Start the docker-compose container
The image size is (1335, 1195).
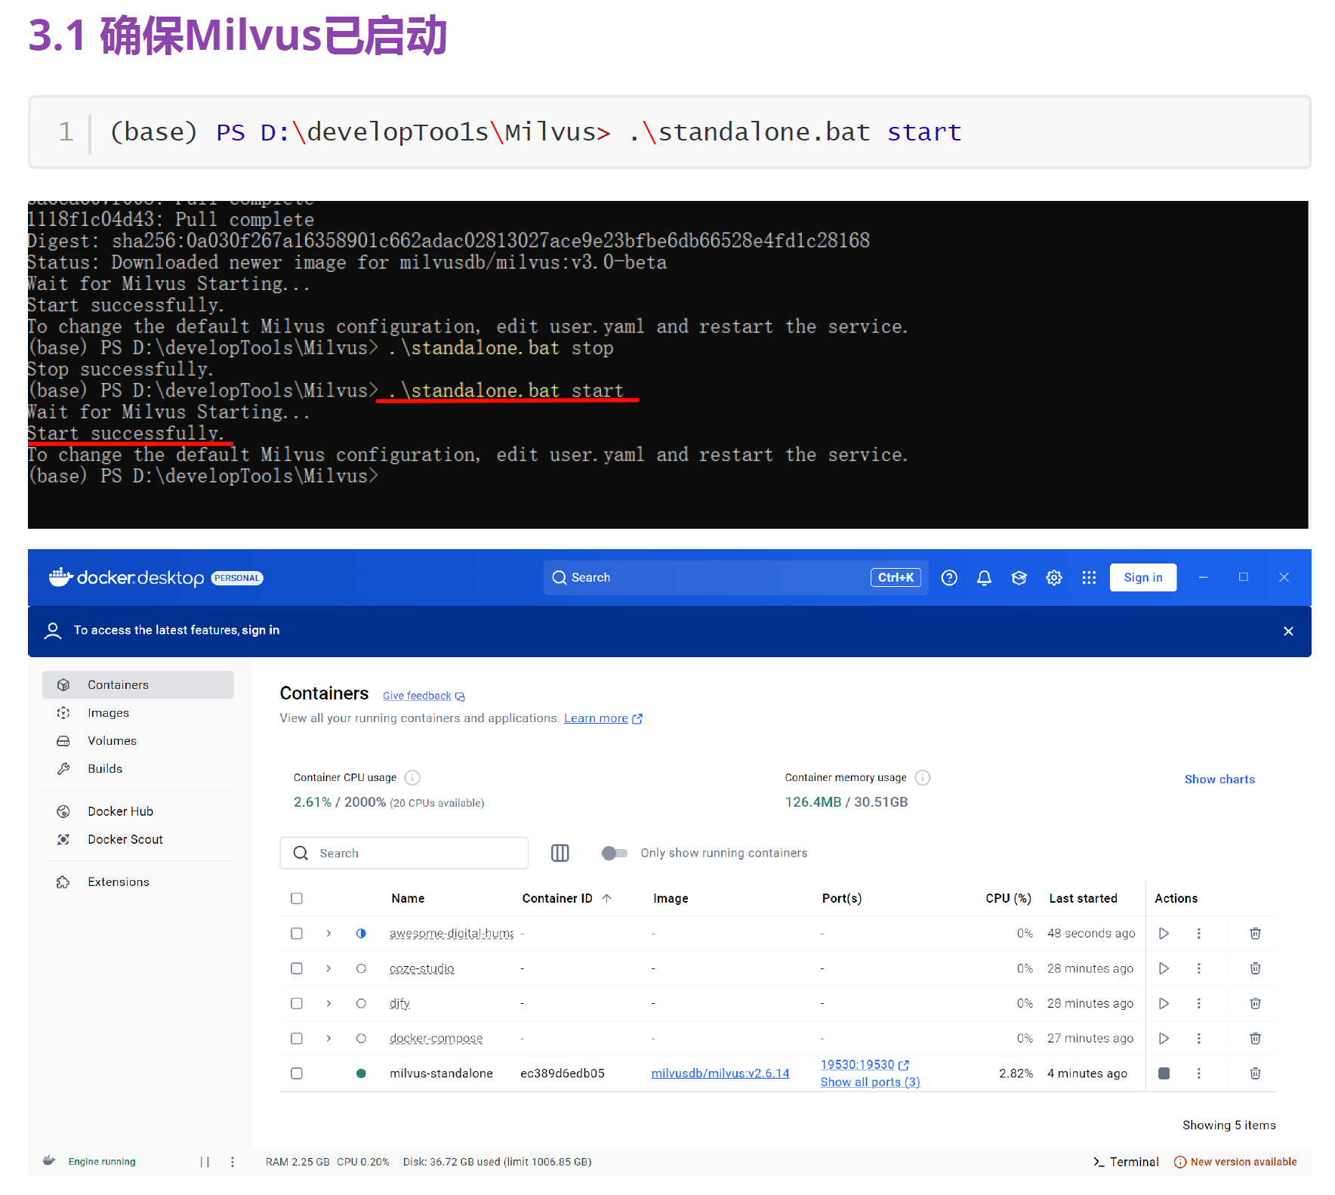coord(1164,1039)
